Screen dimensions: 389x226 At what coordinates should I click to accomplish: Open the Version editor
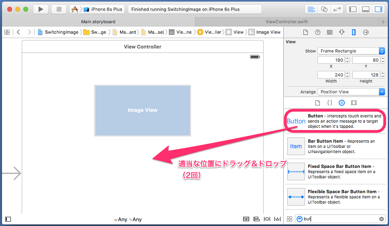[337, 9]
